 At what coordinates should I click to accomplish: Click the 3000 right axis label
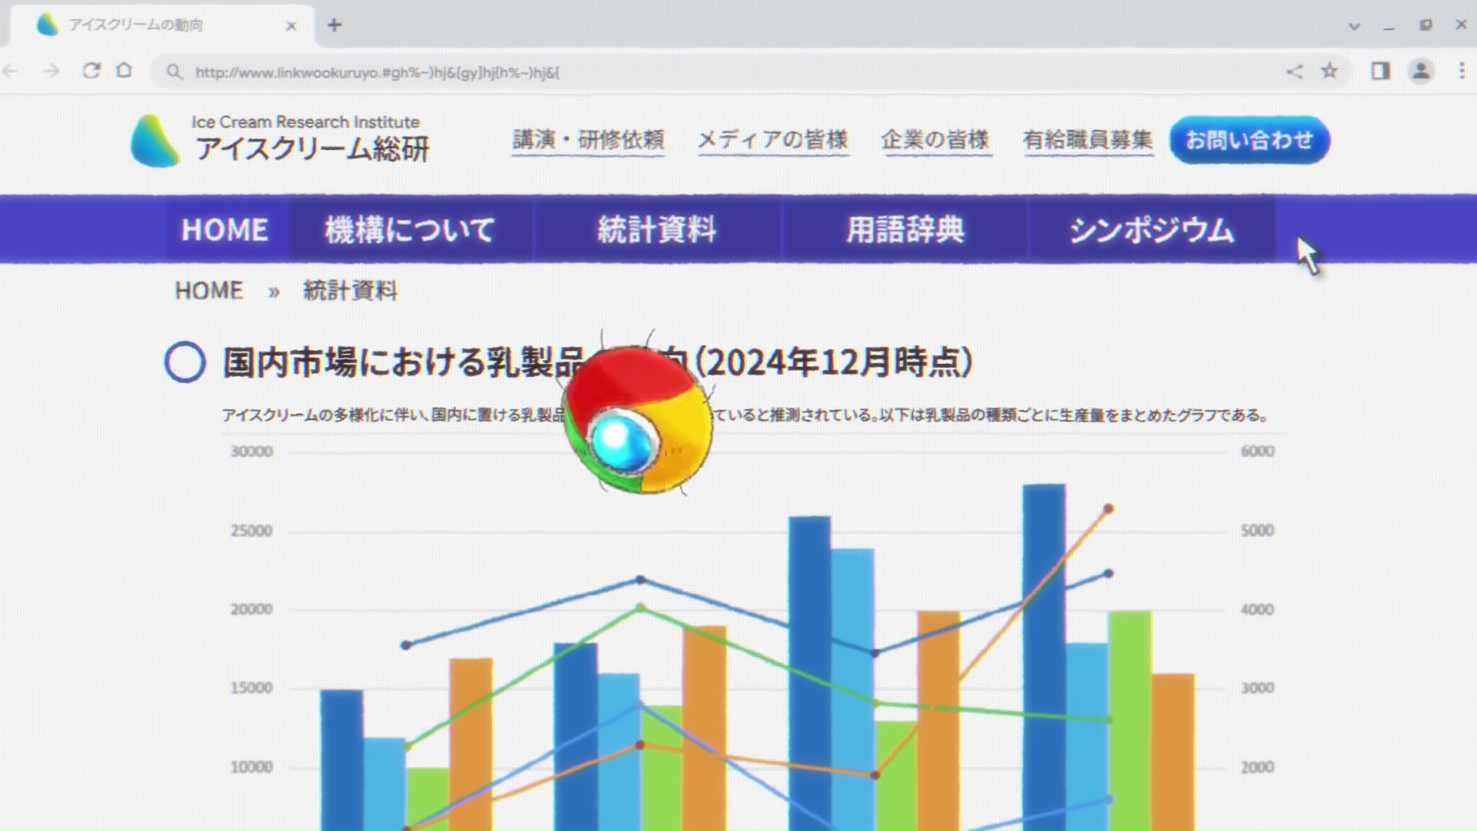(x=1257, y=688)
